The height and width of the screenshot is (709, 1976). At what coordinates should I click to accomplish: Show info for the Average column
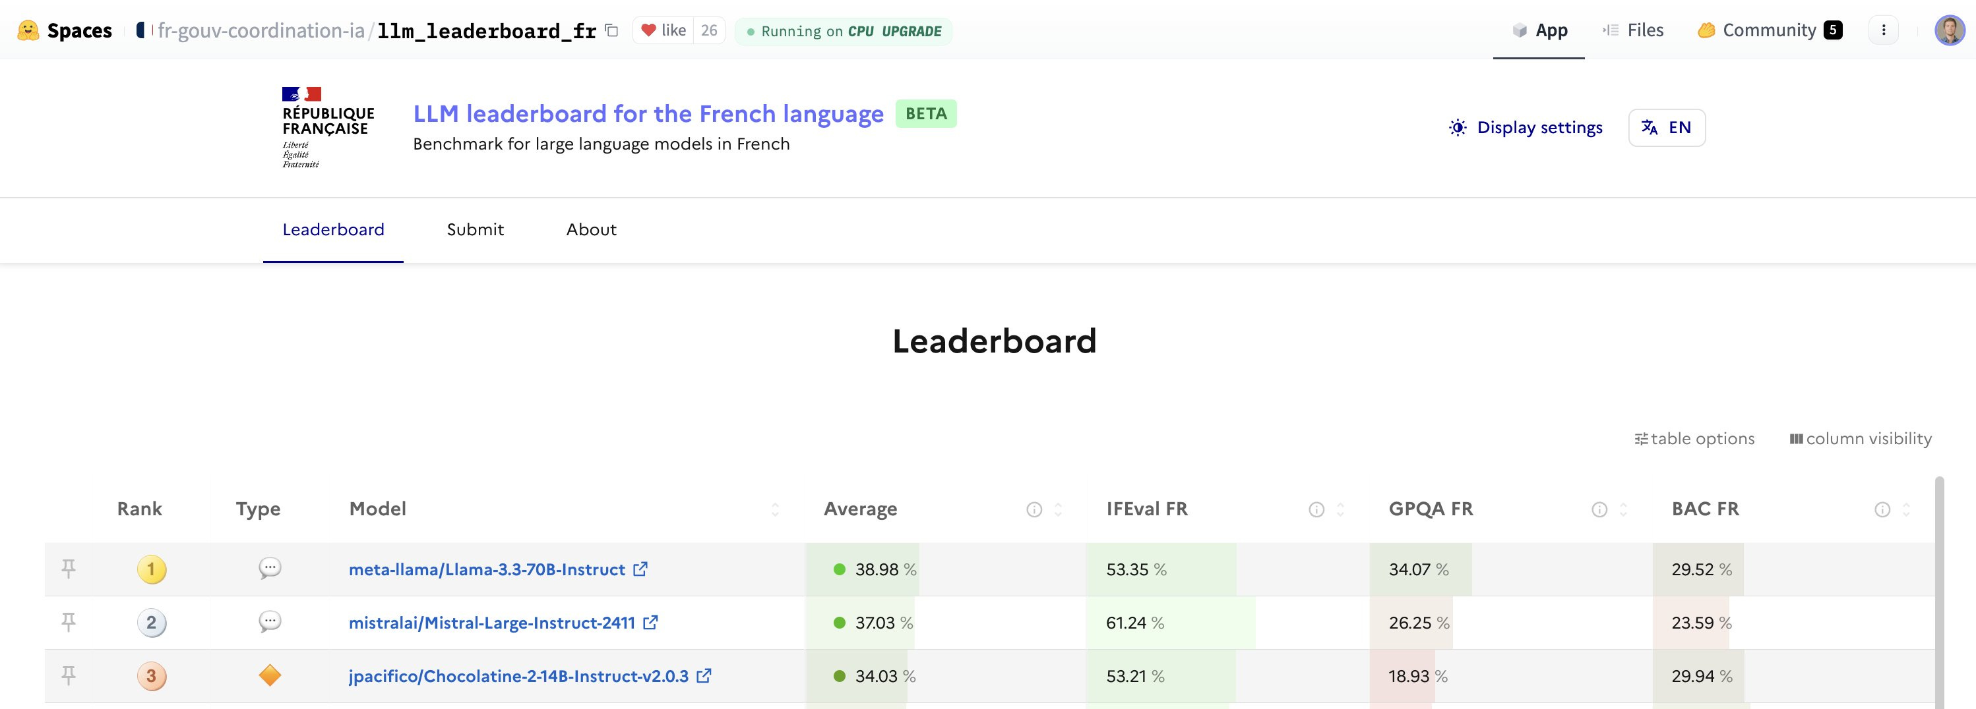(1034, 510)
